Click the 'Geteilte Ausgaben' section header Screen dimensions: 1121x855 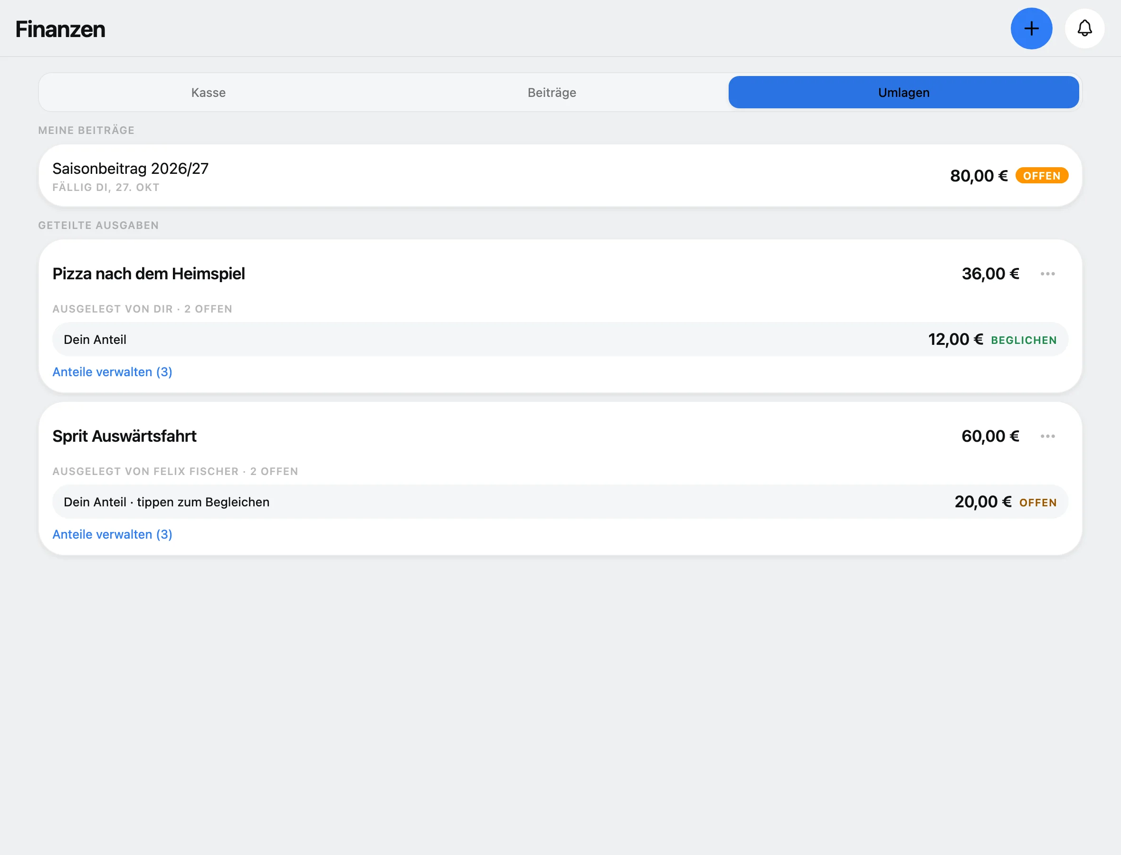click(99, 226)
